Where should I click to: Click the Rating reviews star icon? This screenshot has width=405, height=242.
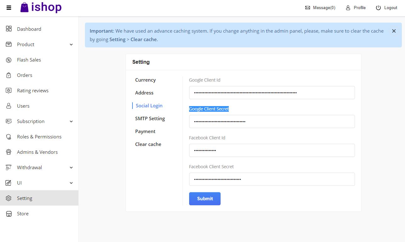click(x=9, y=91)
